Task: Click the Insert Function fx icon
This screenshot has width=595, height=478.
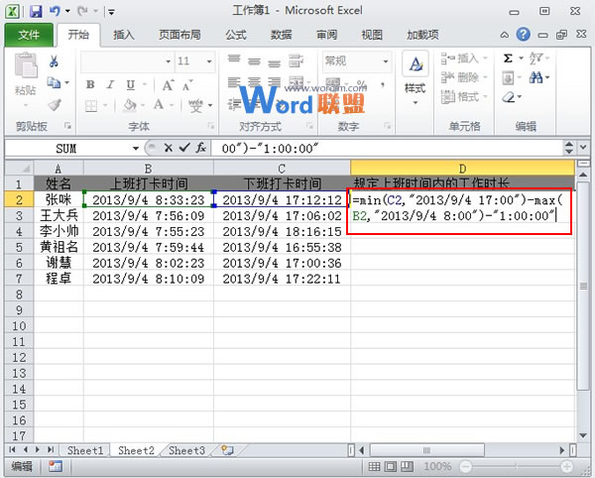Action: click(x=199, y=147)
